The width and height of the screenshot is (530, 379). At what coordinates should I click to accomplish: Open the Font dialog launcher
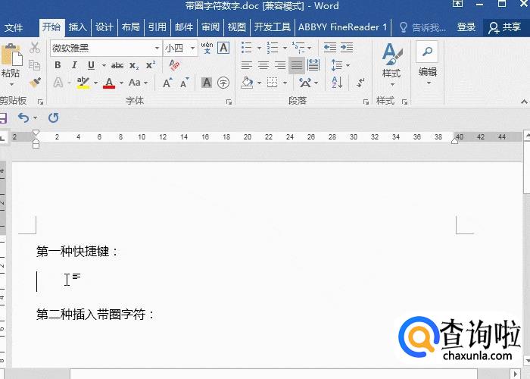point(229,102)
